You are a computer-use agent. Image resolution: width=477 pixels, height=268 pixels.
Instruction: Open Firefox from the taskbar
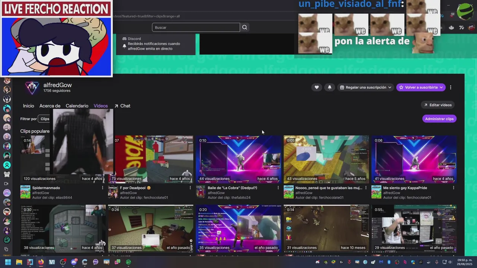pyautogui.click(x=41, y=262)
